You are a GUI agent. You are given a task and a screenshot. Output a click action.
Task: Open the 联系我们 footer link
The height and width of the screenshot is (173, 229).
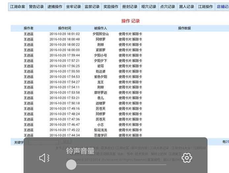click(107, 148)
